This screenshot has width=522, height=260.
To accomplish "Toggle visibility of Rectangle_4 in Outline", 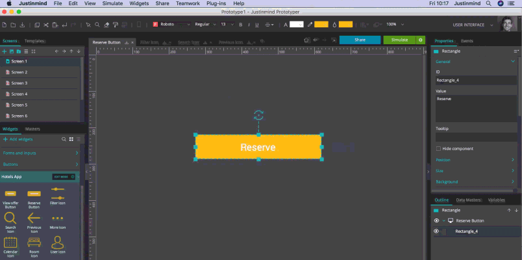I will [436, 231].
